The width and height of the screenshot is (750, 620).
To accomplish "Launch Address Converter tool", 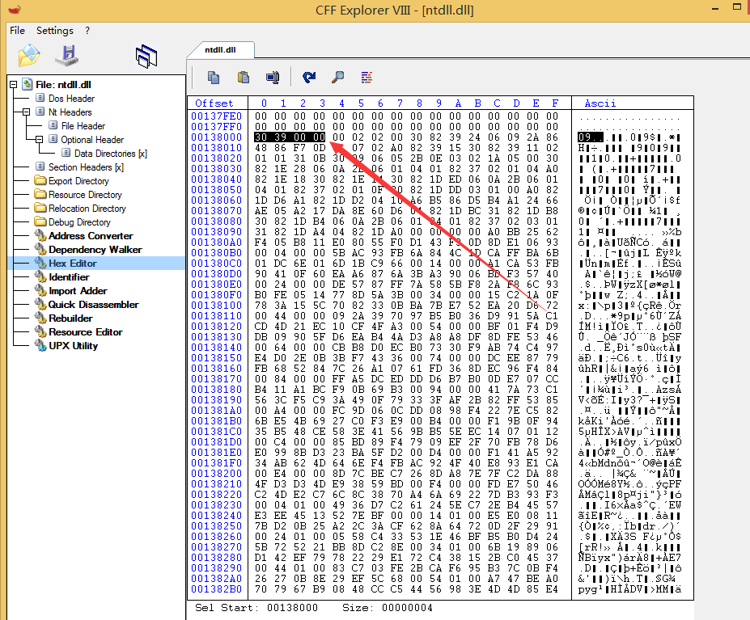I will [x=91, y=236].
